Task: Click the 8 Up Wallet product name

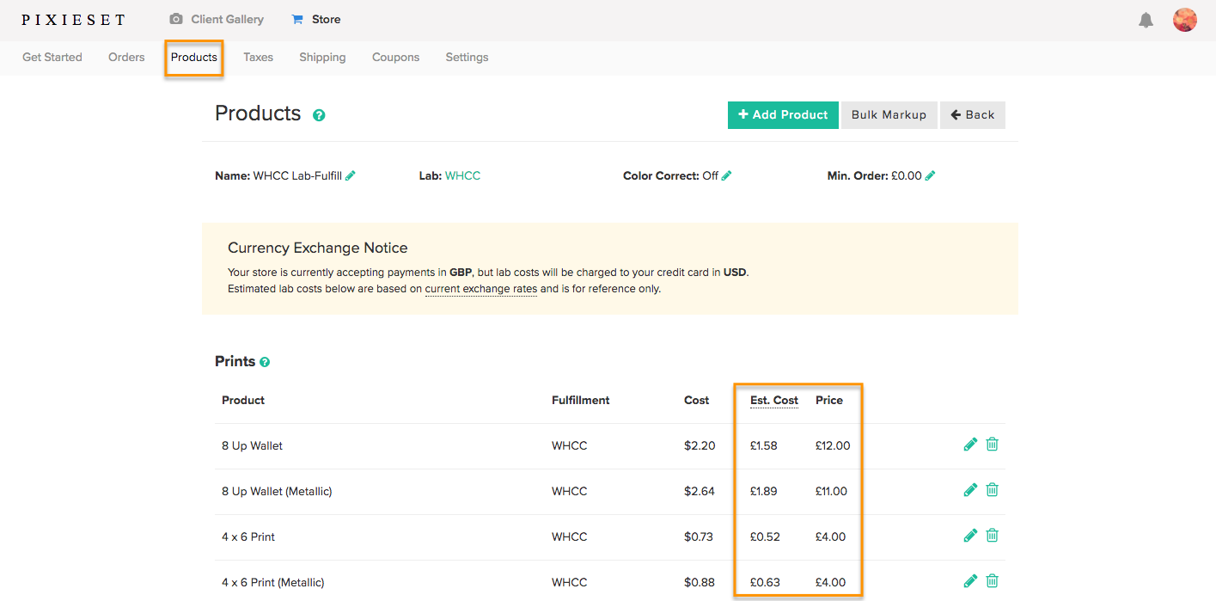Action: coord(253,446)
